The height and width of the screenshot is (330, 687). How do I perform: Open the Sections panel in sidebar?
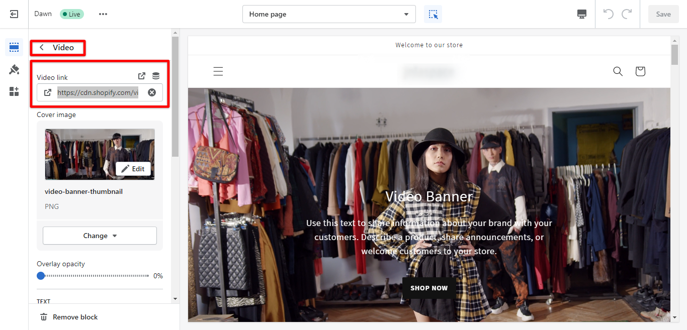click(14, 48)
